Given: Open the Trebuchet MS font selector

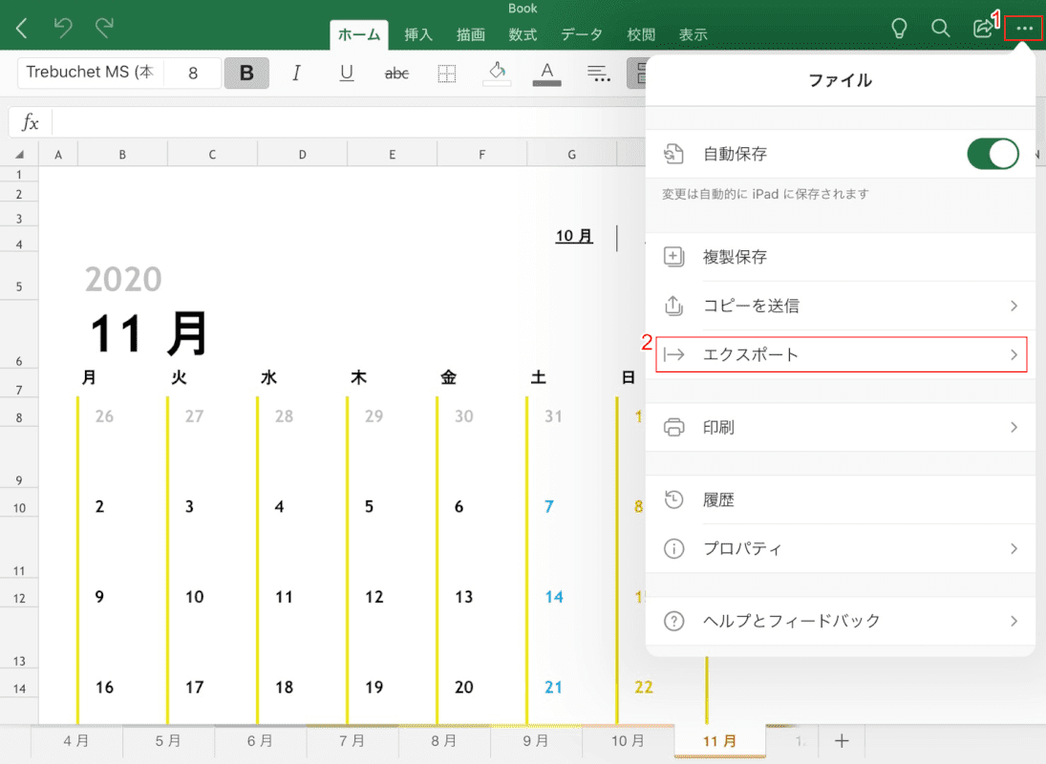Looking at the screenshot, I should [90, 72].
